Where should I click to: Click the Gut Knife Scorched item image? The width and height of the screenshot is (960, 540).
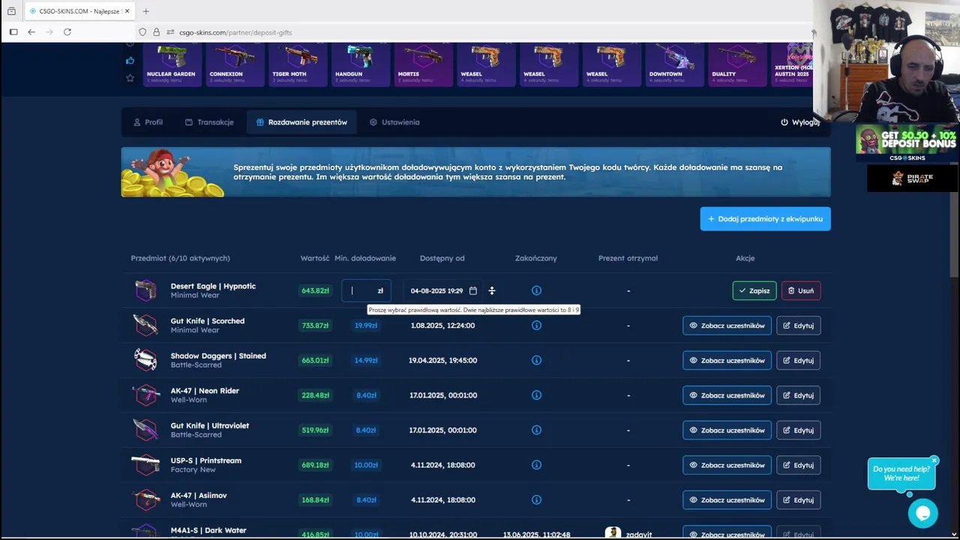145,325
